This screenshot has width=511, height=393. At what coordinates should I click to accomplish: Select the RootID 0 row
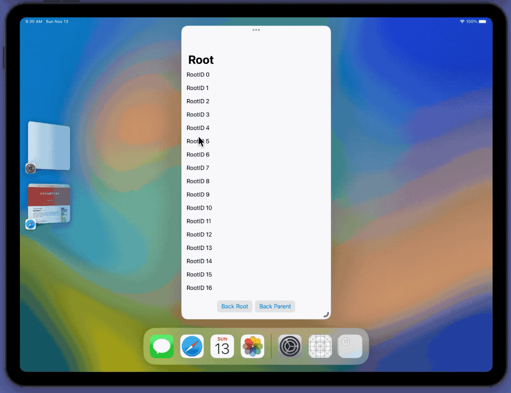point(256,75)
